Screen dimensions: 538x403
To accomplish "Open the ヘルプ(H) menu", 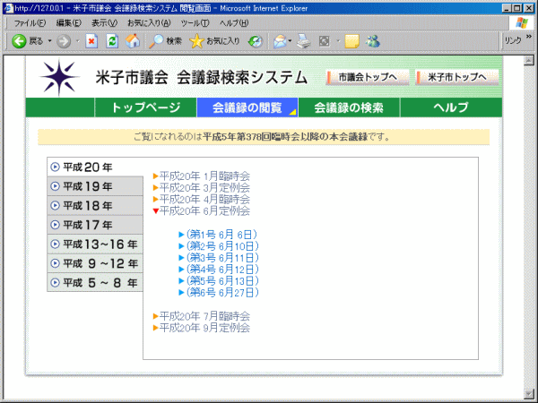I will pyautogui.click(x=234, y=23).
